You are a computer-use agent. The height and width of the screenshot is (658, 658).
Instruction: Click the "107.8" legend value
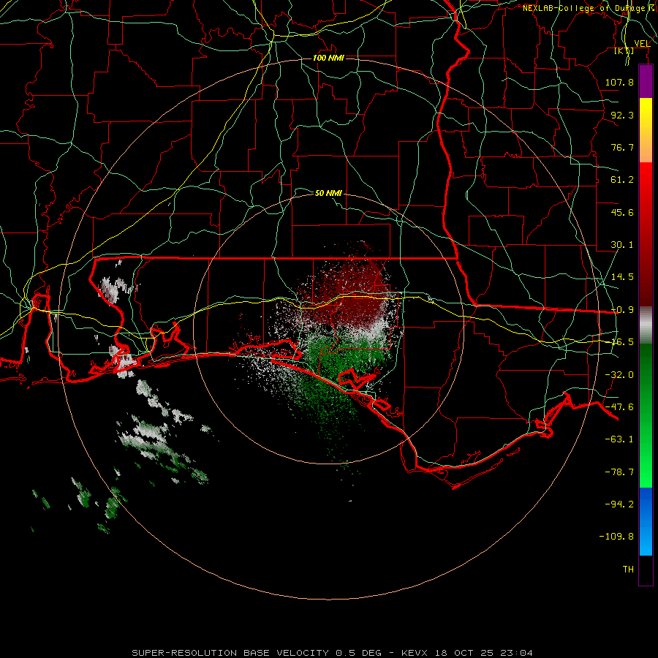coord(619,82)
